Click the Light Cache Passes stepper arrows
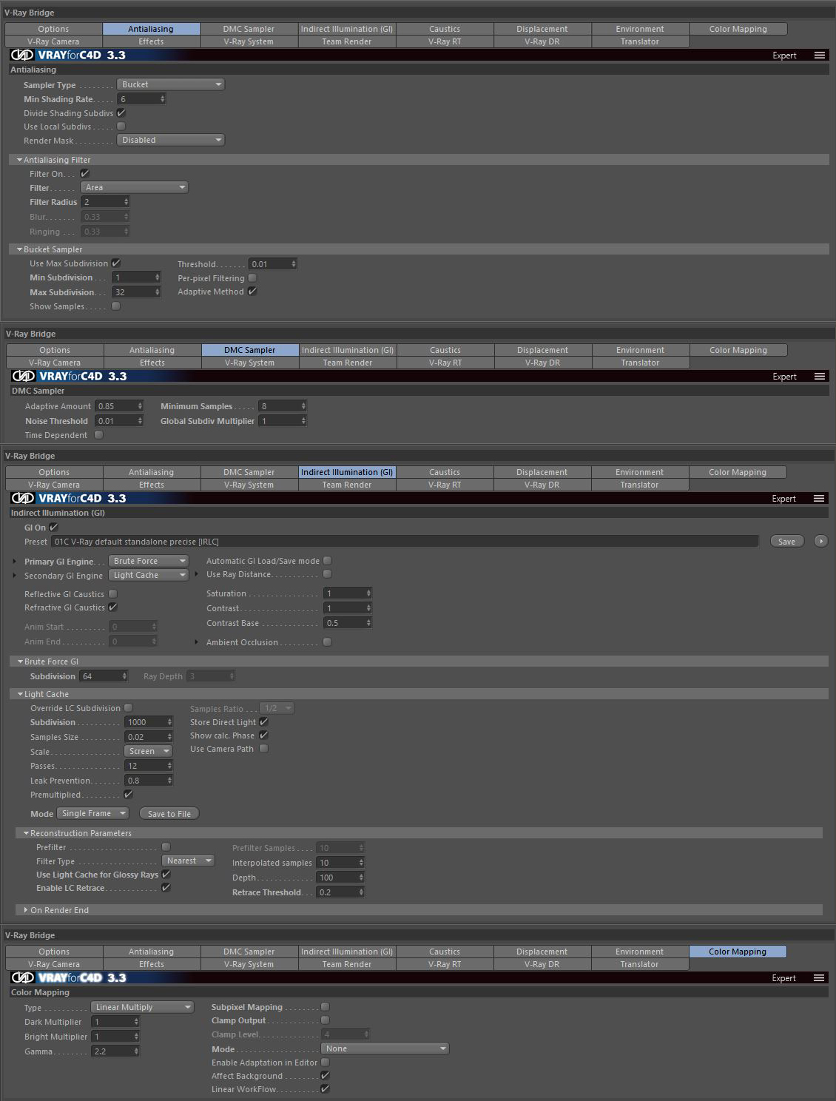Image resolution: width=836 pixels, height=1101 pixels. (169, 766)
